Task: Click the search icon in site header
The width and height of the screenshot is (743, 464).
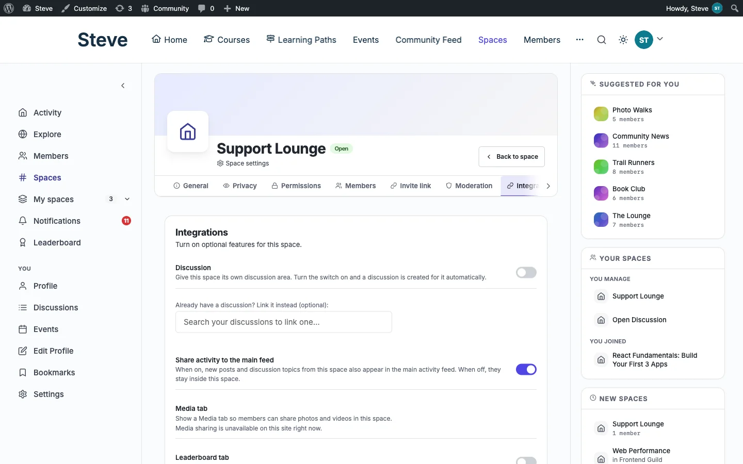Action: 602,40
